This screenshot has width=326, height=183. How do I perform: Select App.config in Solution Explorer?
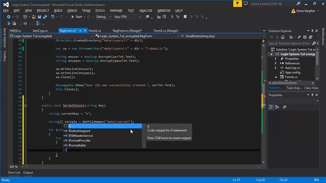pyautogui.click(x=292, y=72)
